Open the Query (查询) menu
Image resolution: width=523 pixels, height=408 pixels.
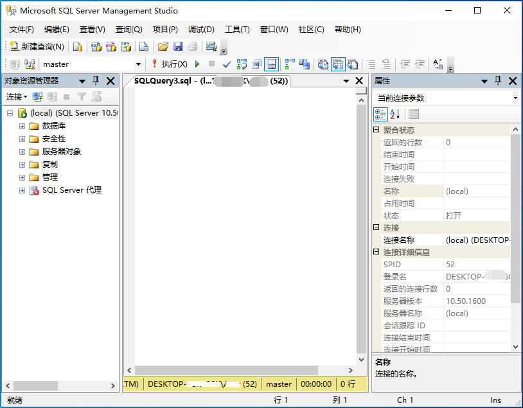pyautogui.click(x=129, y=30)
